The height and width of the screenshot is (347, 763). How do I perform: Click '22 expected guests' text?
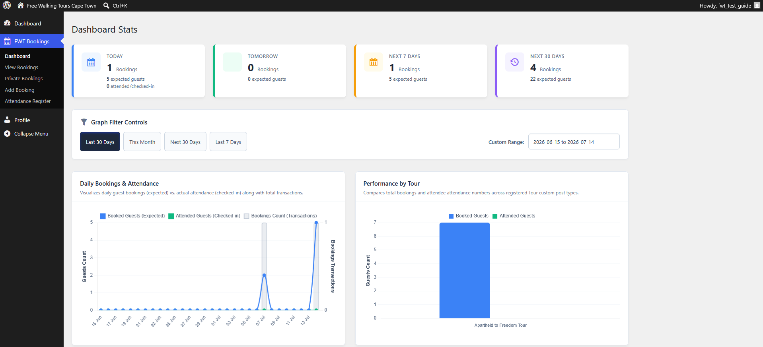(551, 79)
